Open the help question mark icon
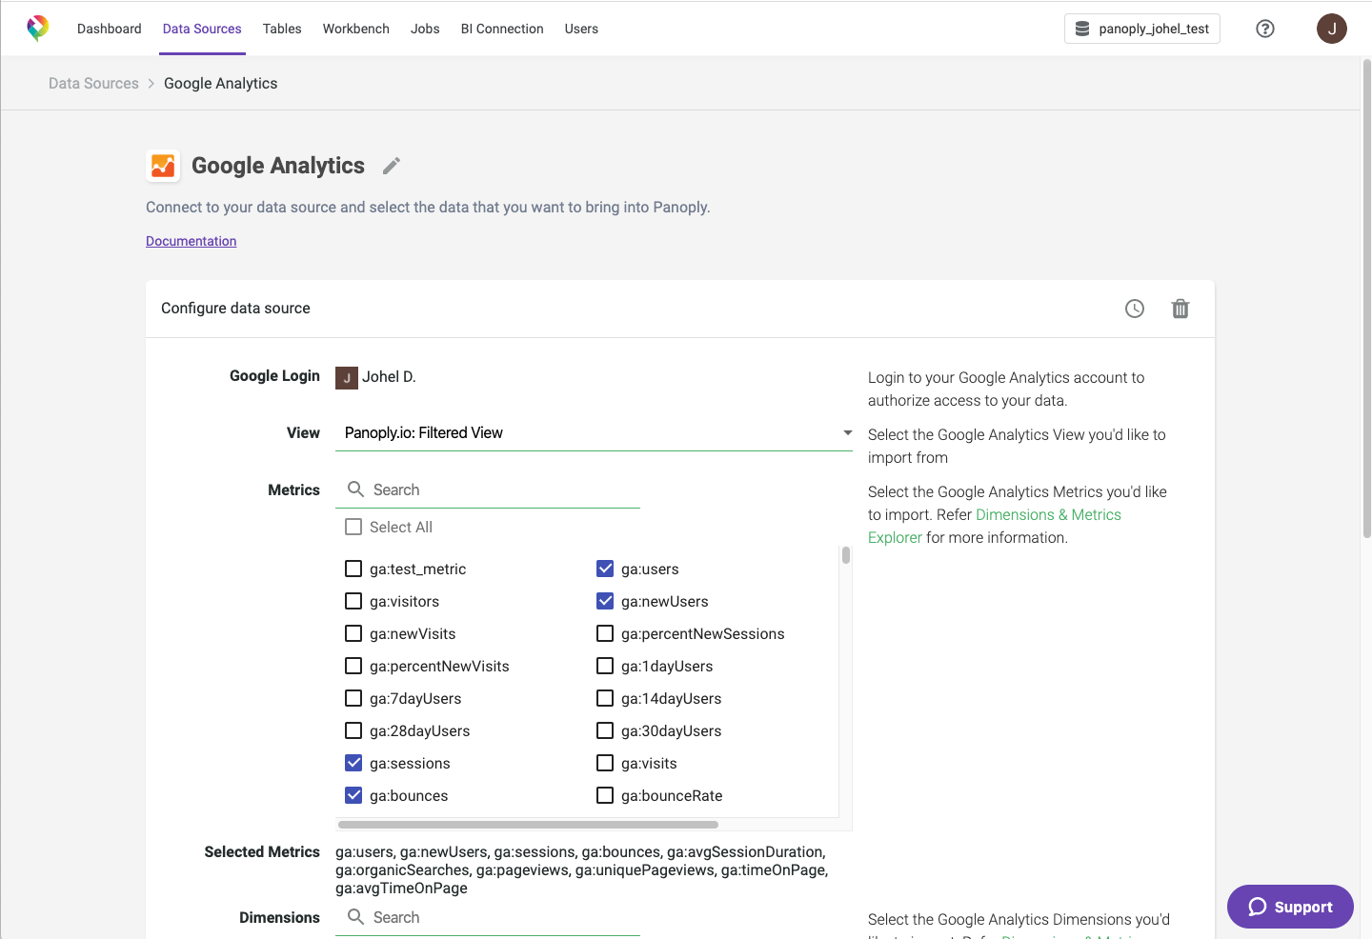Screen dimensions: 1372x939 coord(1265,29)
